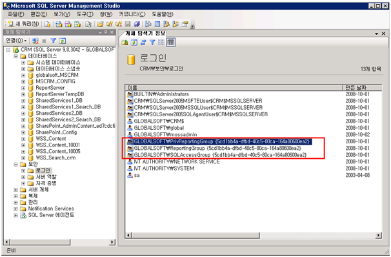Switch to list view icon

coord(161,43)
